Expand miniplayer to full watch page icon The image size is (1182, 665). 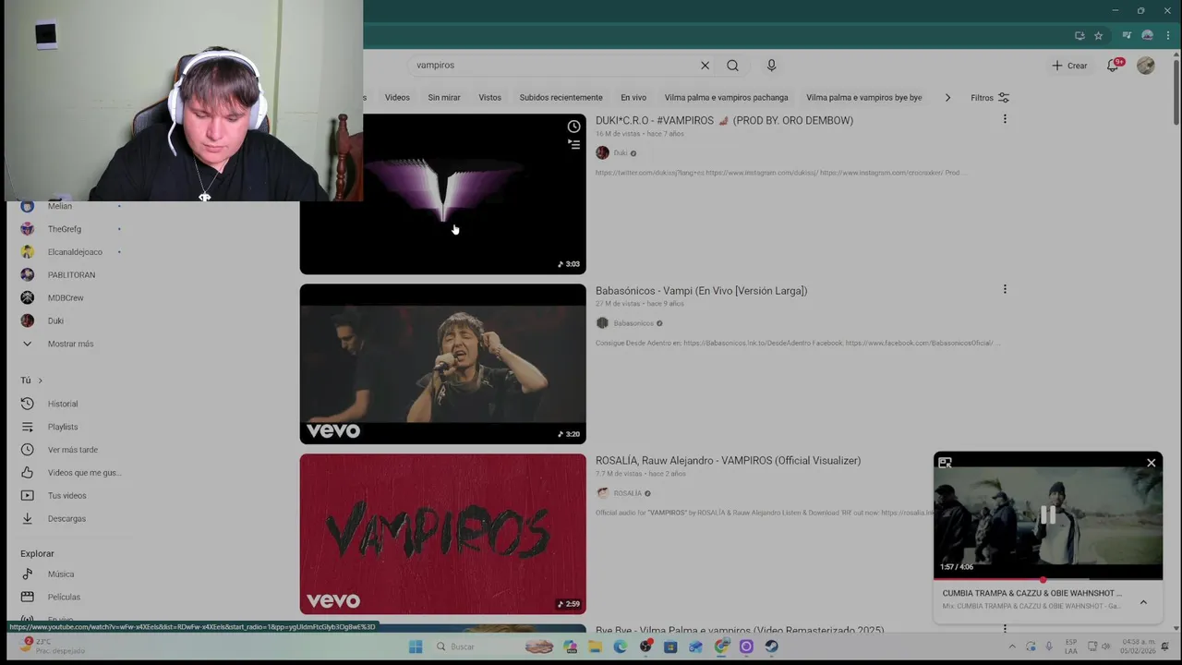click(x=945, y=463)
